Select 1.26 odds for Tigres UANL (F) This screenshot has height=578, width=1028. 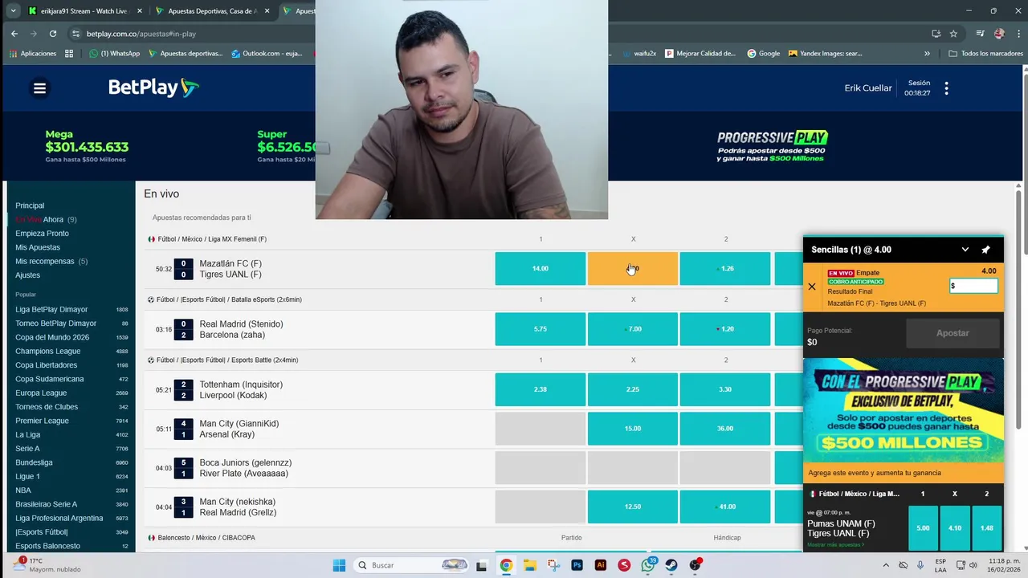(725, 269)
